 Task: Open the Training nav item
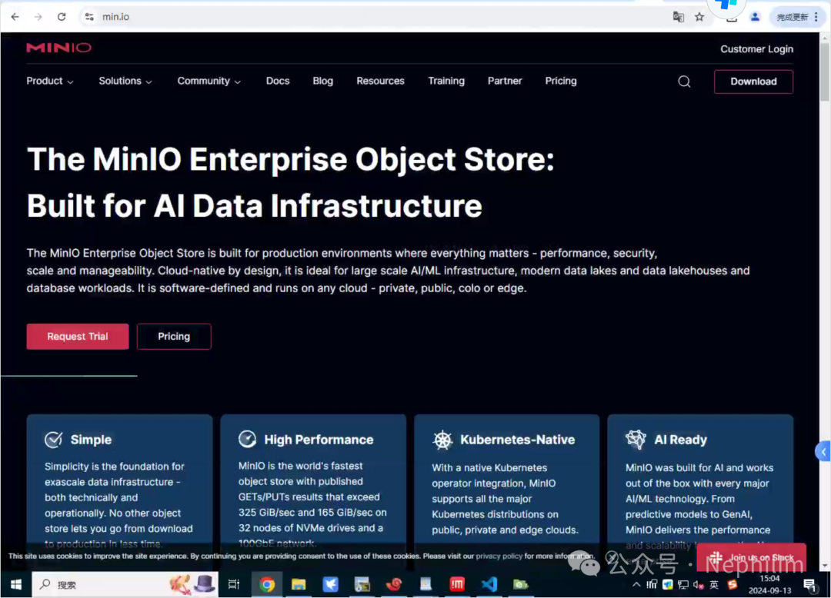446,81
